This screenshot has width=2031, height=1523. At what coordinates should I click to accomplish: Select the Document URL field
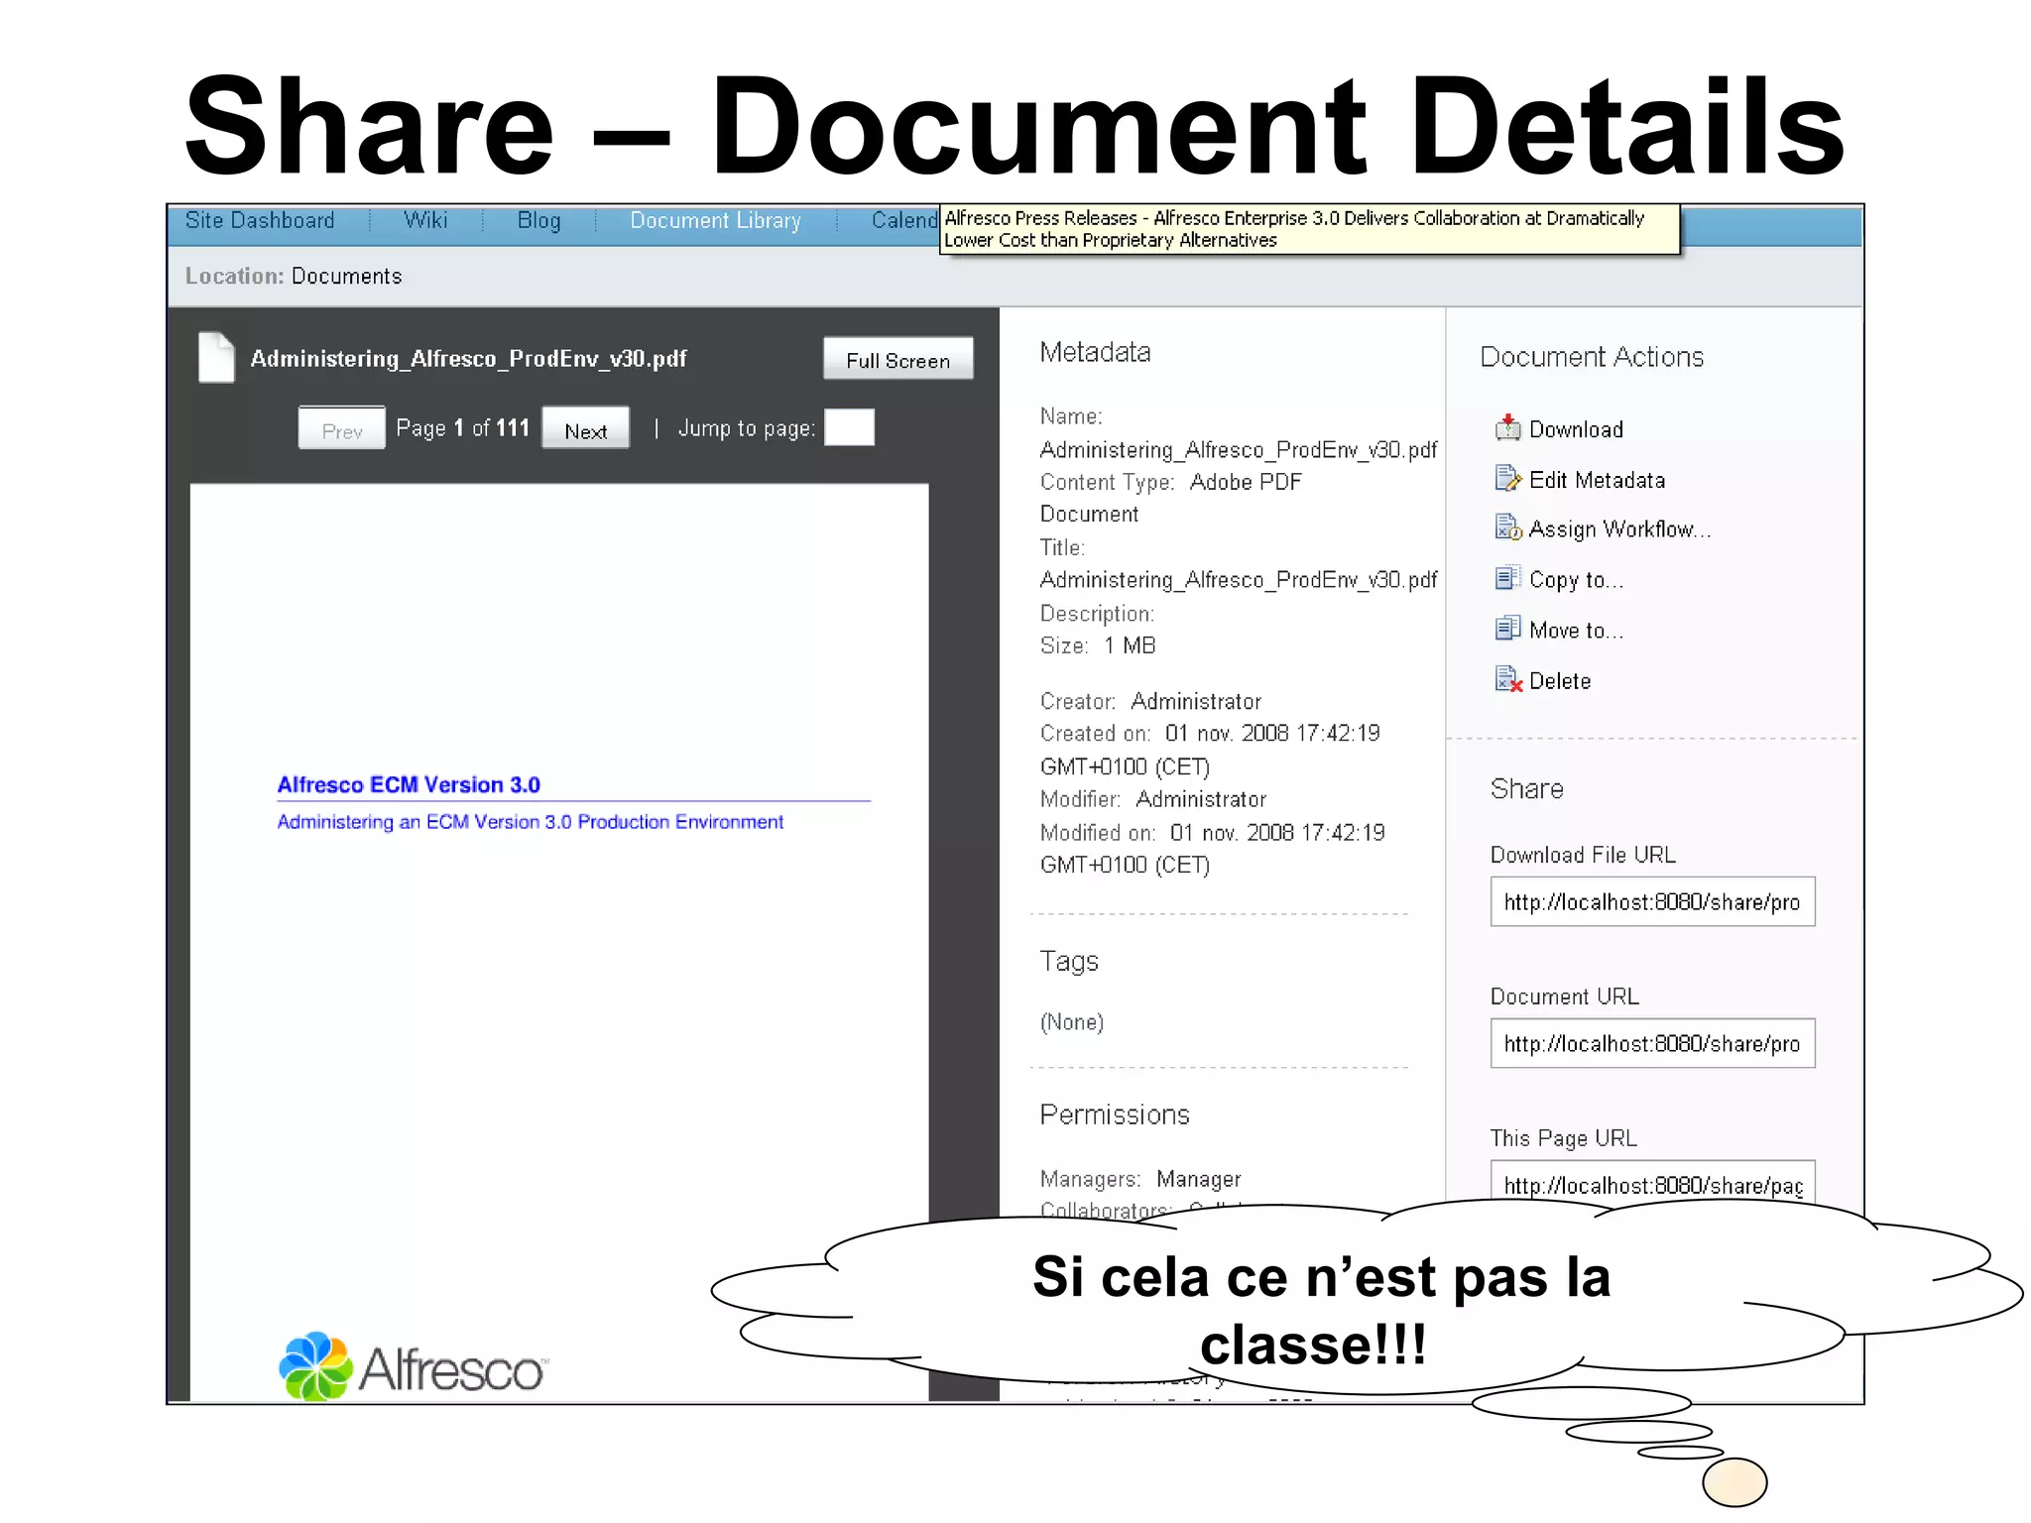pyautogui.click(x=1652, y=1043)
